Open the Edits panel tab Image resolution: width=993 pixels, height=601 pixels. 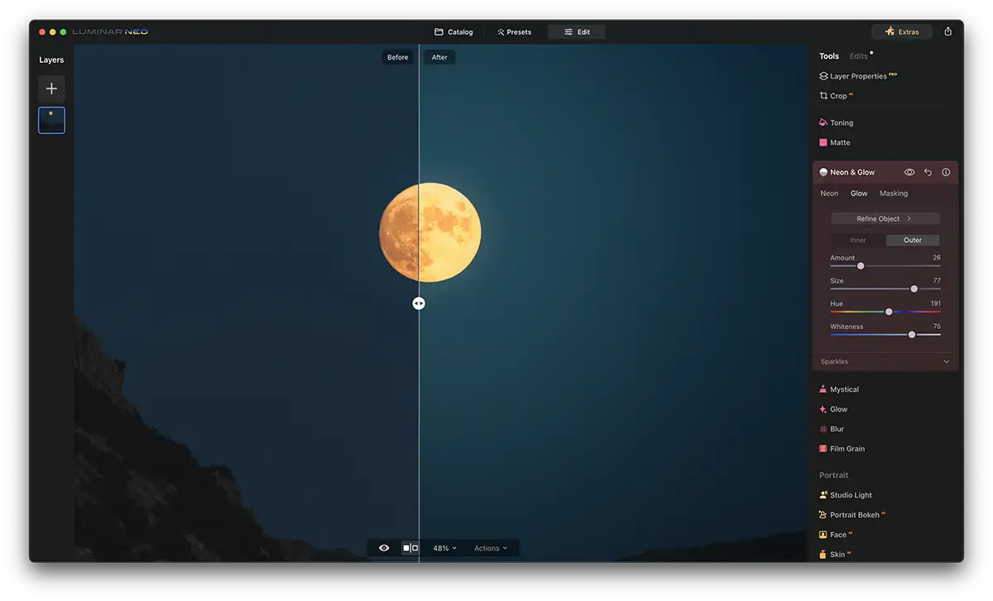859,56
